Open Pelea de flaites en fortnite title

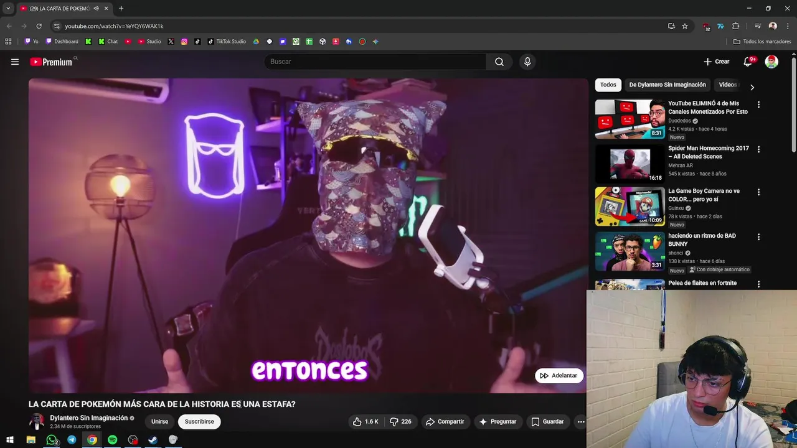(x=702, y=283)
